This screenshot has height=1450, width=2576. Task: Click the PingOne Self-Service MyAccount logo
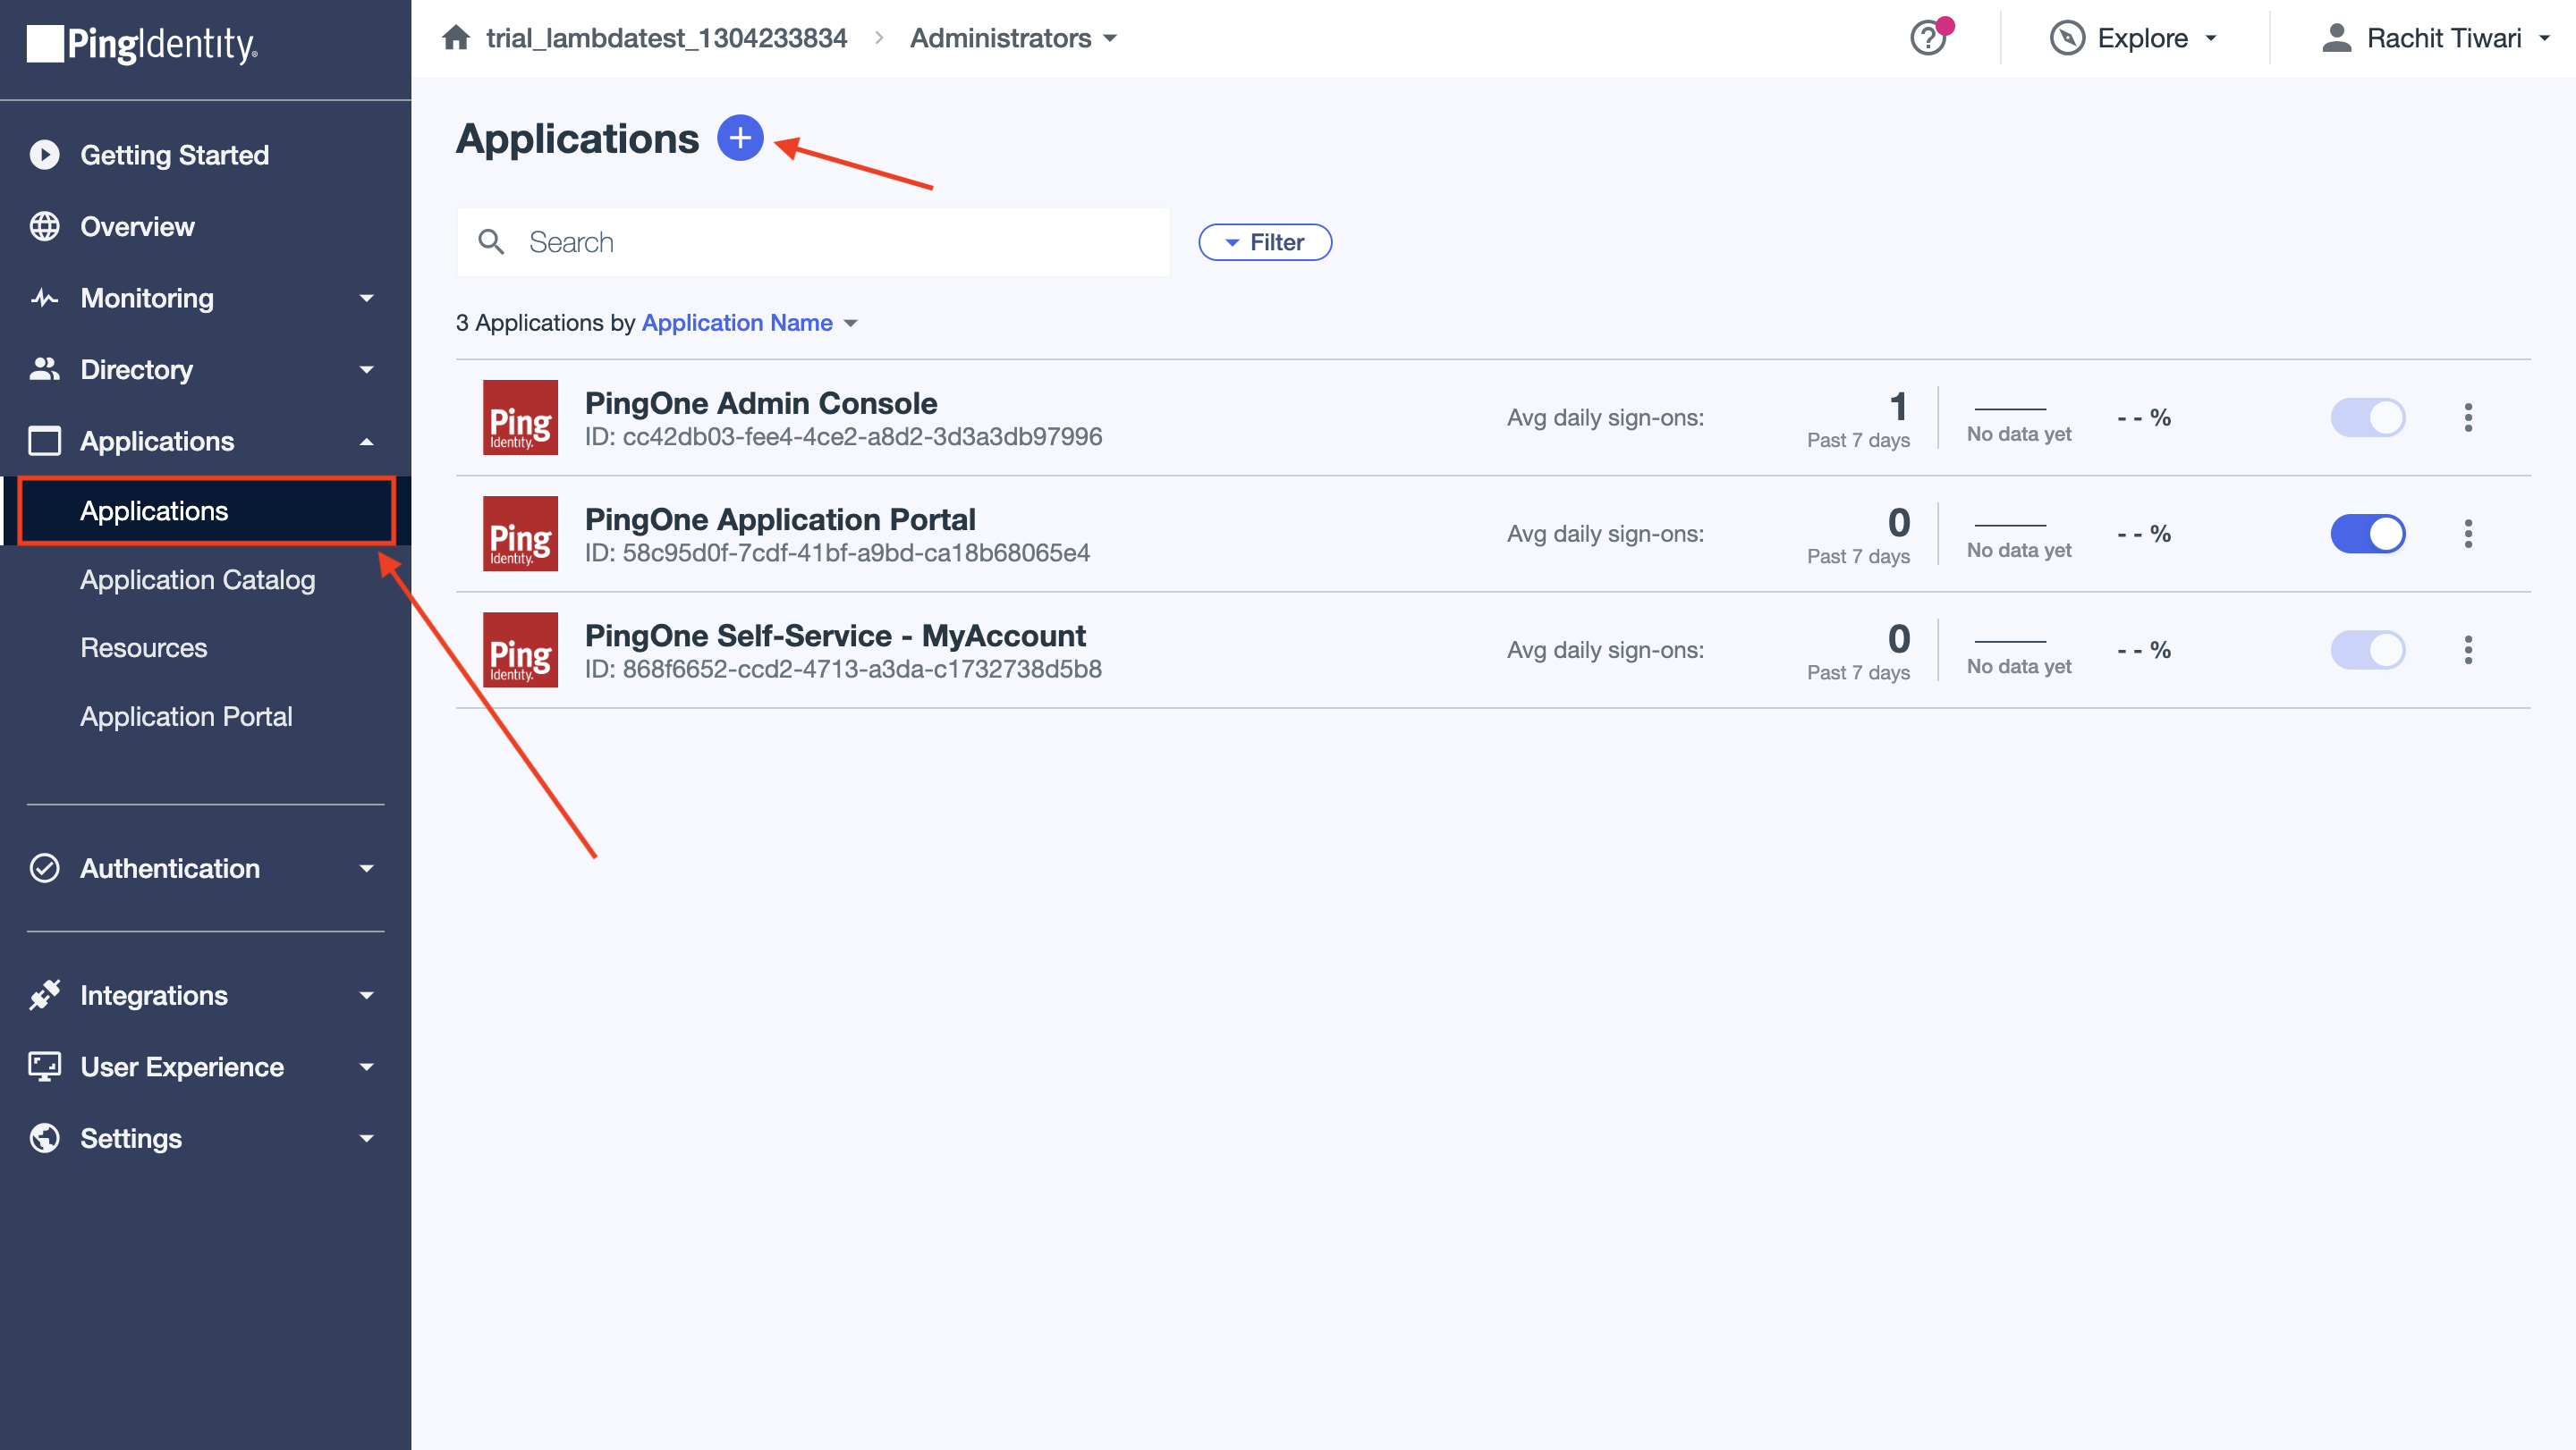coord(520,650)
